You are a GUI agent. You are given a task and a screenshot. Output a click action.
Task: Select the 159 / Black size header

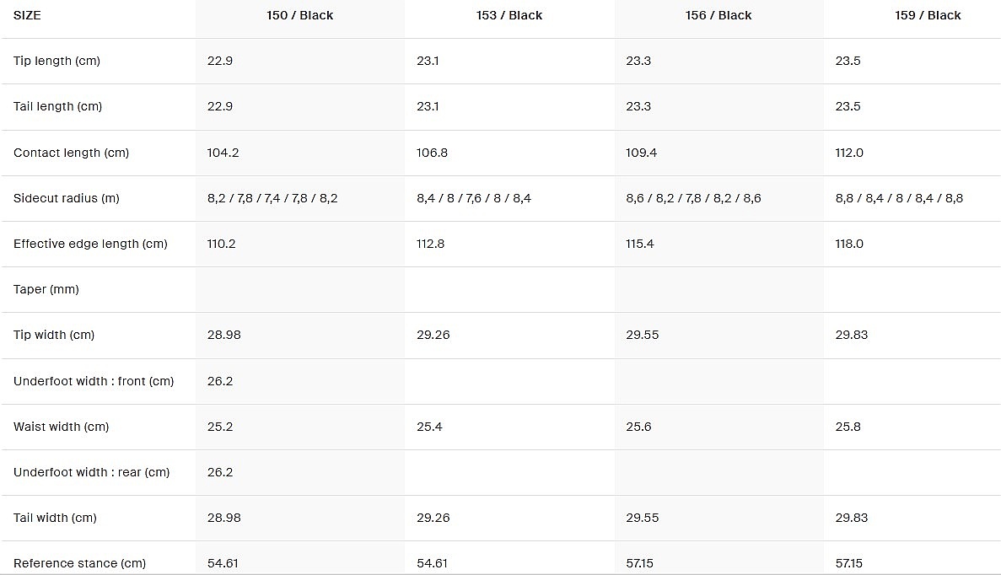point(928,15)
